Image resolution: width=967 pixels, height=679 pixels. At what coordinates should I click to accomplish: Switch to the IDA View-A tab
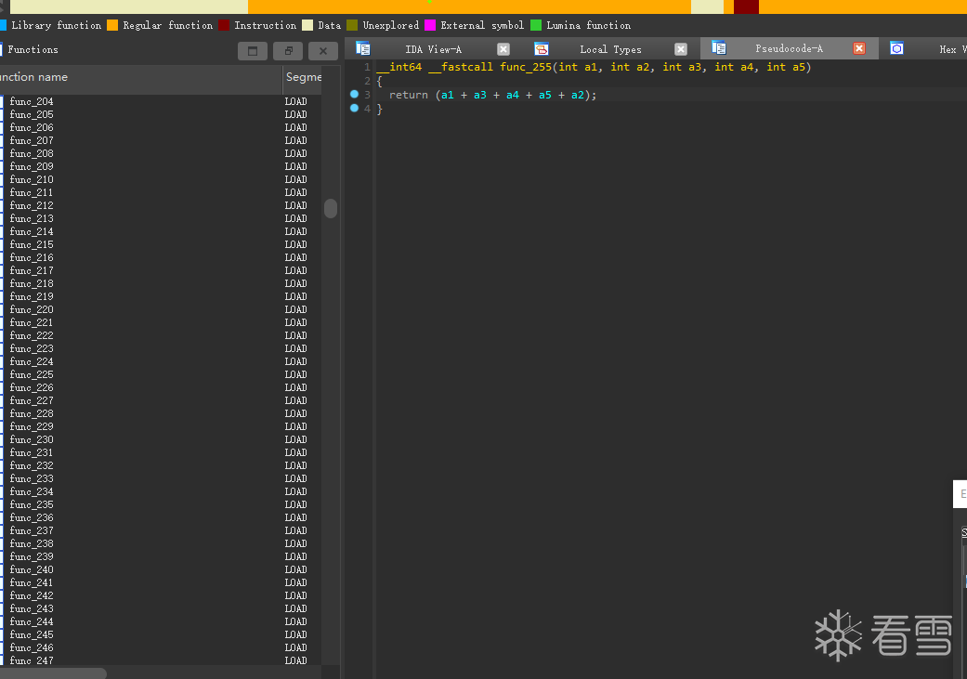point(433,49)
